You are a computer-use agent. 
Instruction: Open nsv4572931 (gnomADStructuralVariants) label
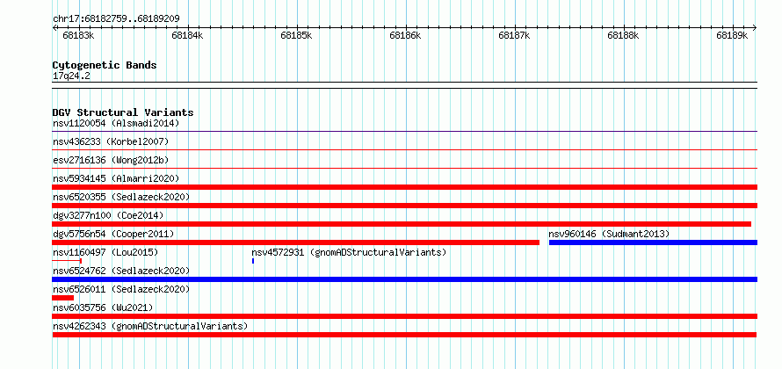pyautogui.click(x=349, y=252)
